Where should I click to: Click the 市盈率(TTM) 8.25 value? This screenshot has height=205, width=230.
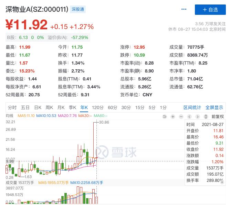tap(203, 63)
